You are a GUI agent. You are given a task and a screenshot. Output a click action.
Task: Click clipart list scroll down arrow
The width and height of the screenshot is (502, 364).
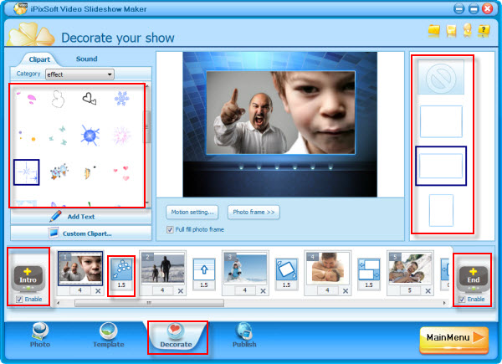(x=147, y=203)
